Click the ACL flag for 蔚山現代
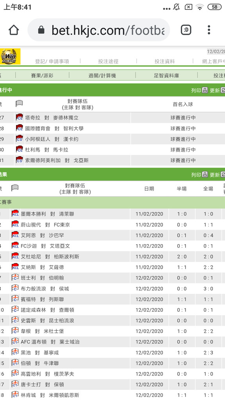This screenshot has width=225, height=400. pyautogui.click(x=15, y=224)
